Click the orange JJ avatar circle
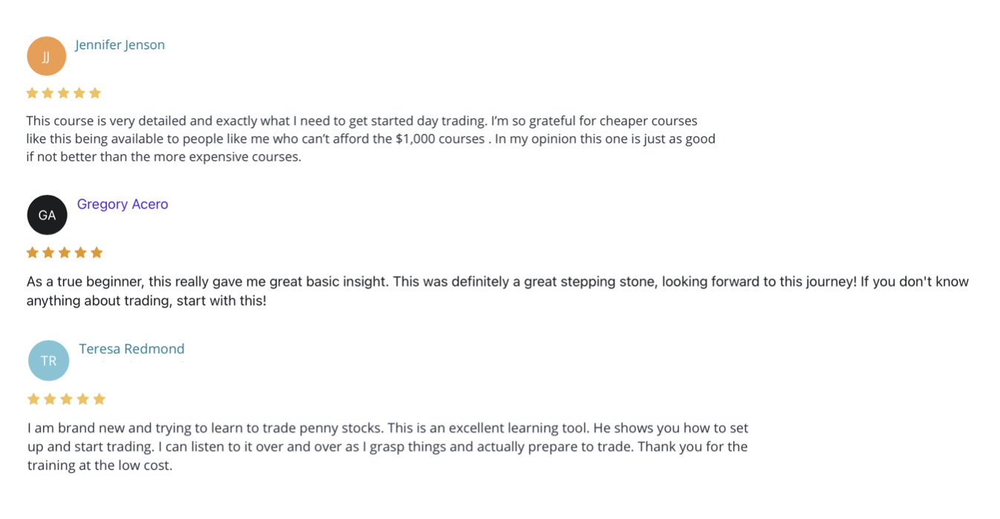This screenshot has width=1000, height=519. coord(46,56)
